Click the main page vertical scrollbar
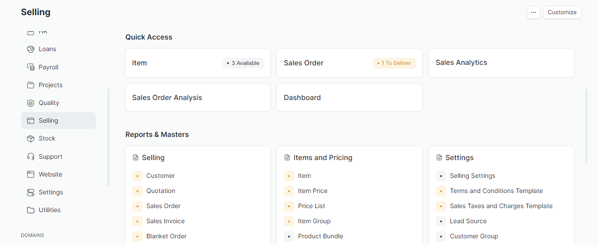Screen dimensions: 598x245 click(x=586, y=126)
